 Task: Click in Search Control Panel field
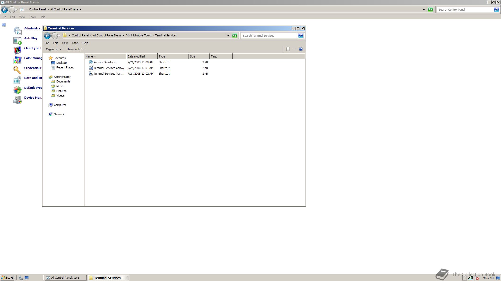[465, 10]
